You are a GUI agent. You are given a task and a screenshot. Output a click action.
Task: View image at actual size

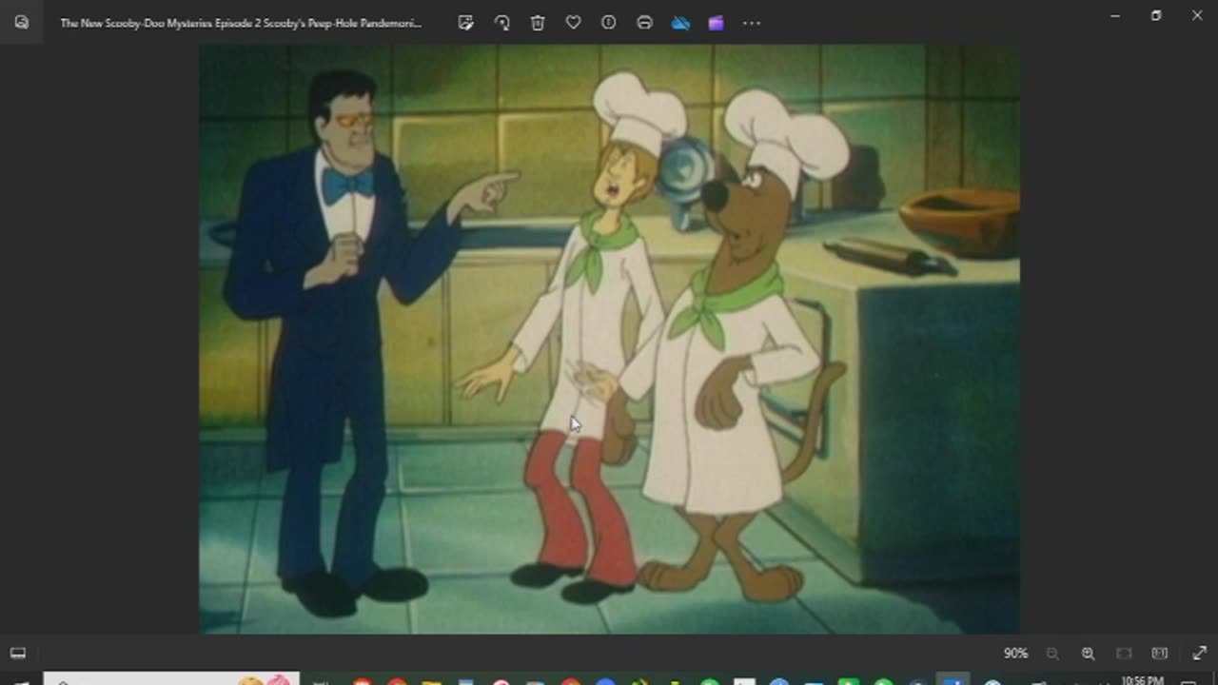[1159, 654]
